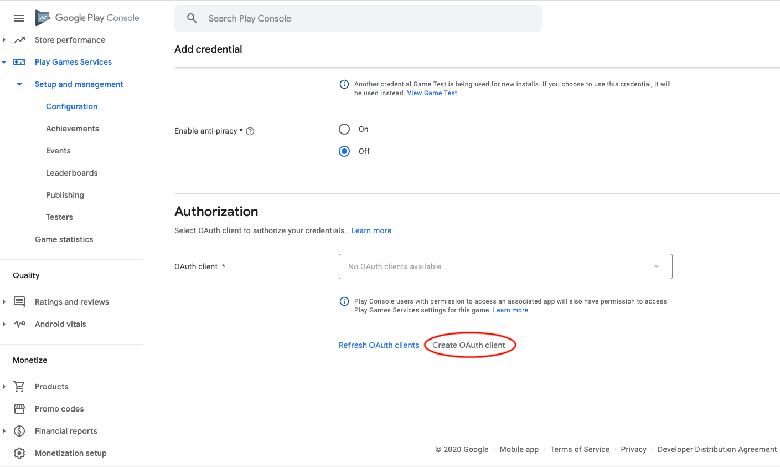
Task: Click Create OAuth client button
Action: click(468, 345)
